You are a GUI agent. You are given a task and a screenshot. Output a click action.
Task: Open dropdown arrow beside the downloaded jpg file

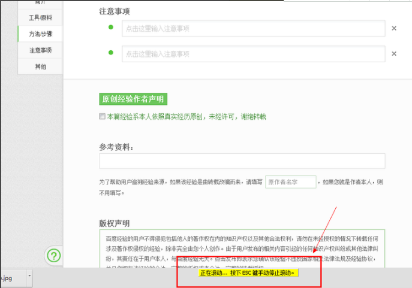29,277
